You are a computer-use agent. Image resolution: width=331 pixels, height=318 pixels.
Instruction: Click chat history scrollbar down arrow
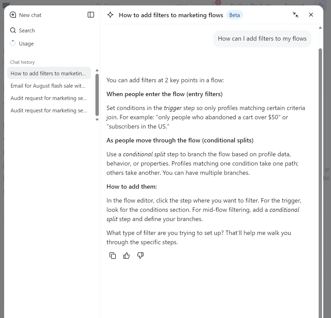pyautogui.click(x=97, y=120)
